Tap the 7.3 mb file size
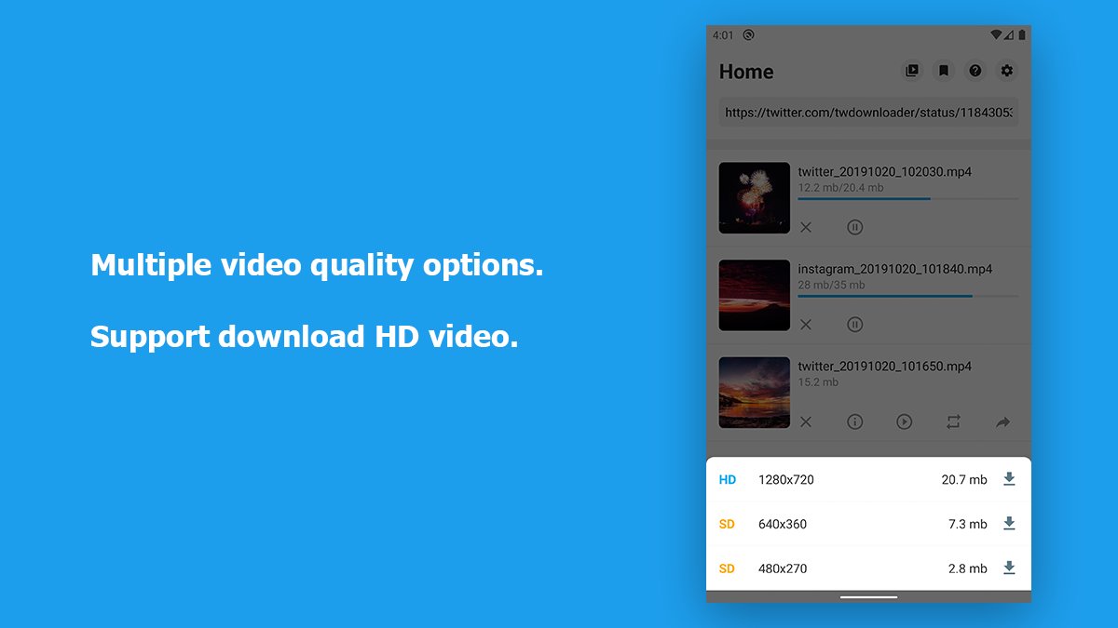1118x628 pixels. [968, 525]
